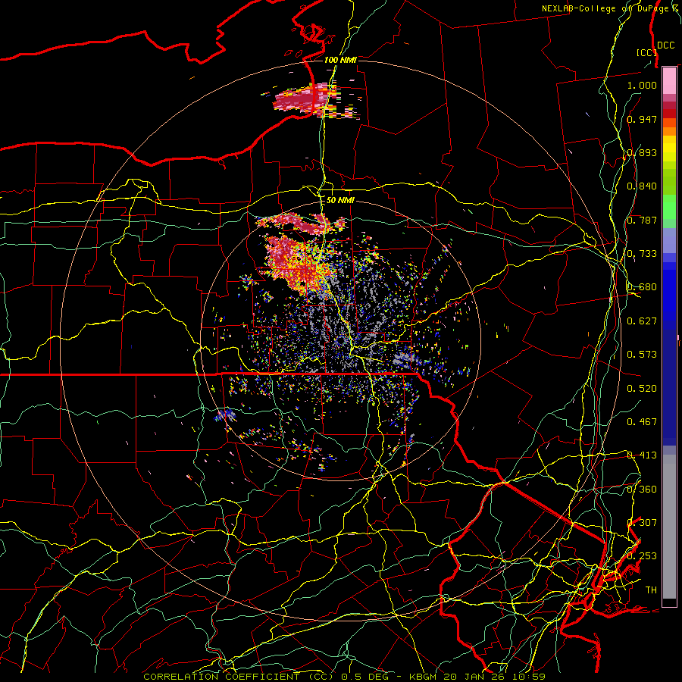Select the 0.680 legend value
The width and height of the screenshot is (682, 682).
click(642, 287)
